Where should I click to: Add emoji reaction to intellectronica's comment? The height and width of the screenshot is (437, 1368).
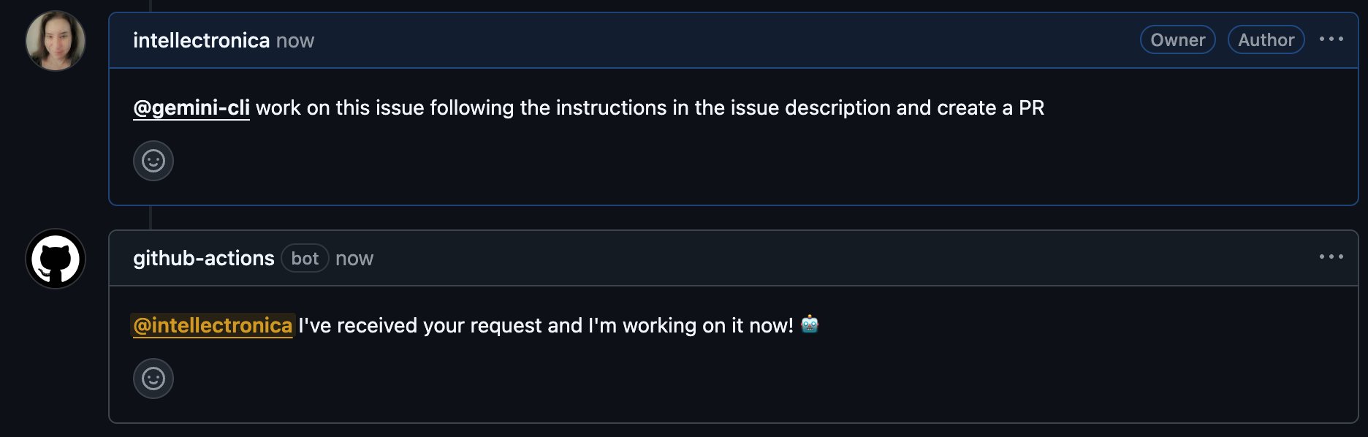tap(153, 161)
